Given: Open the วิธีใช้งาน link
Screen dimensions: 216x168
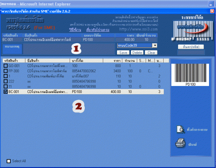Looking at the screenshot, I should tap(75, 30).
